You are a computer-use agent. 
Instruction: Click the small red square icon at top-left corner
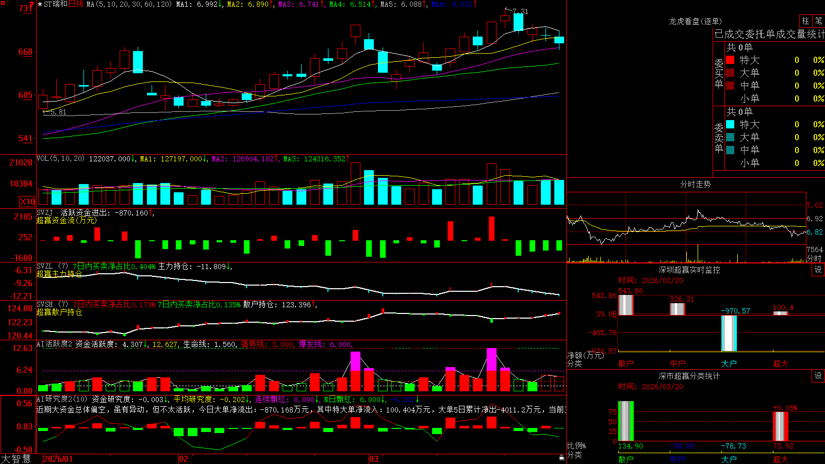[3, 3]
